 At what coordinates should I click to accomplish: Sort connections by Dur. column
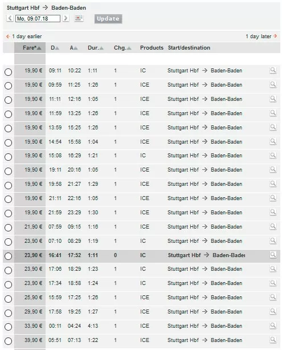click(96, 48)
